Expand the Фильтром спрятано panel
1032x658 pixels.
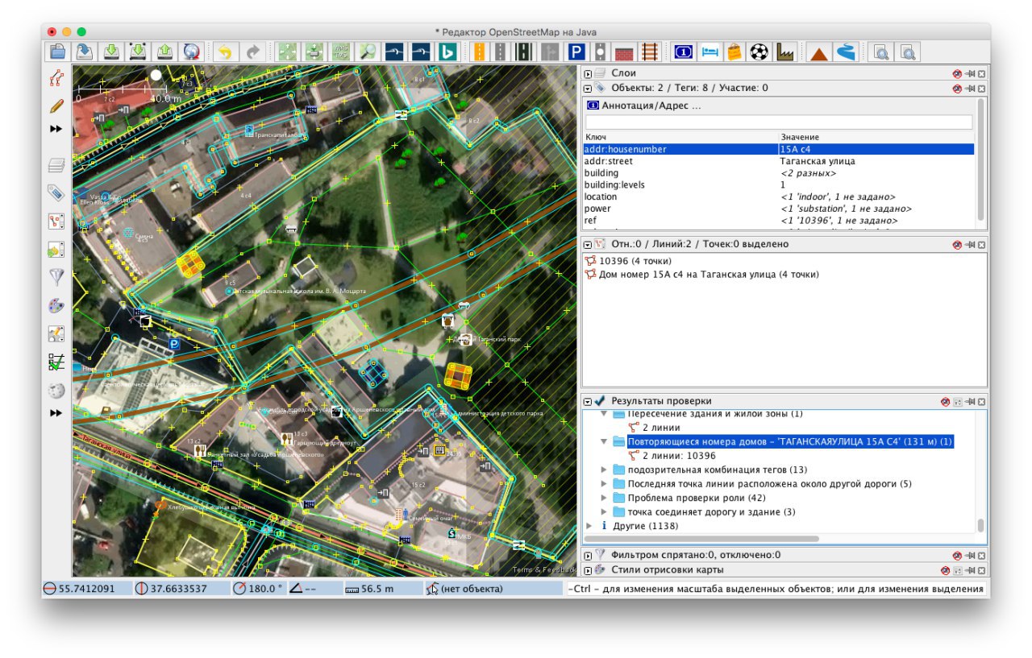pyautogui.click(x=588, y=555)
